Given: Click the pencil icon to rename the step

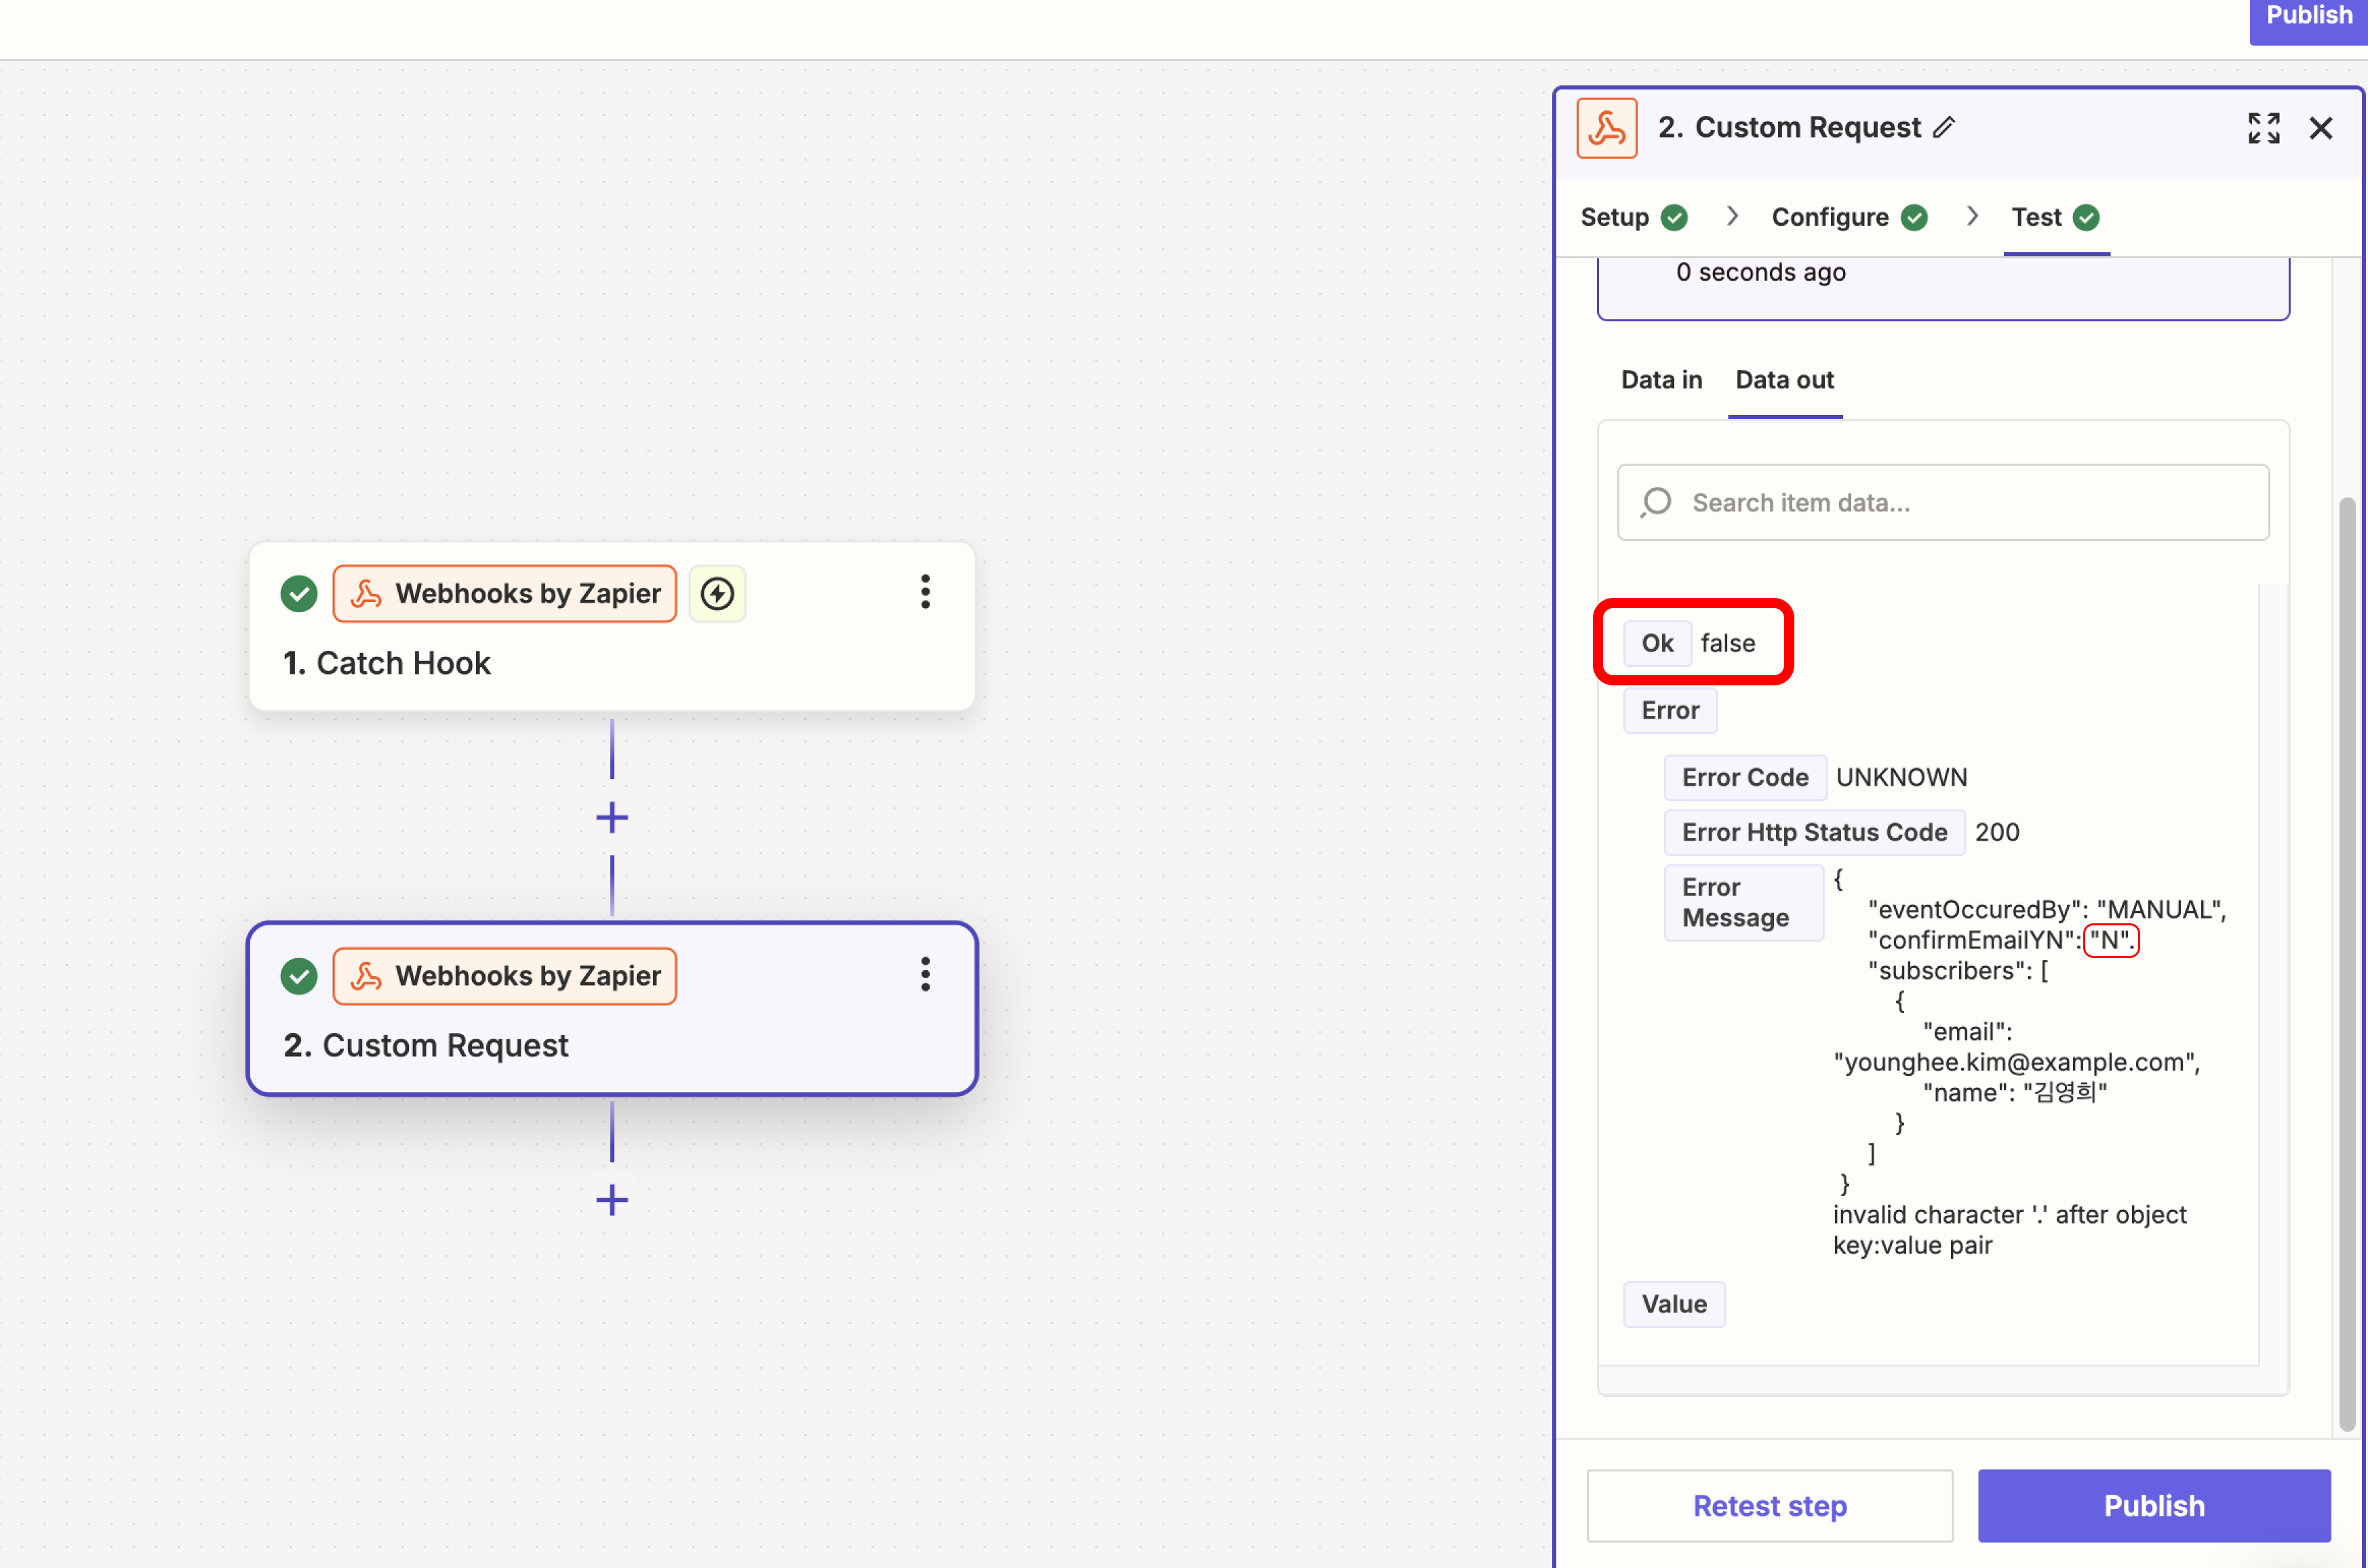Looking at the screenshot, I should click(x=1943, y=128).
